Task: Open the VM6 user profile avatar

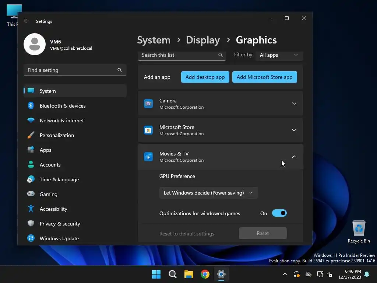Action: click(x=35, y=44)
